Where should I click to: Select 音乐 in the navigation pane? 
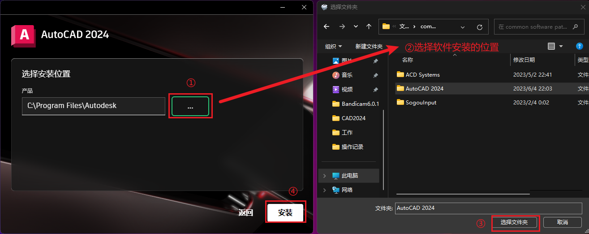coord(347,75)
